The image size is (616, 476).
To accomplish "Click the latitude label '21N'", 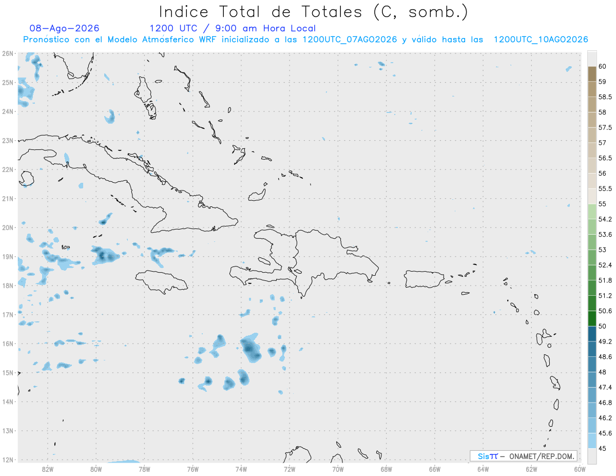I will [x=8, y=198].
